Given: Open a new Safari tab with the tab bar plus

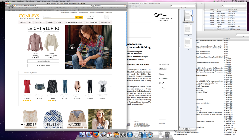Looking at the screenshot, I should point(126,10).
